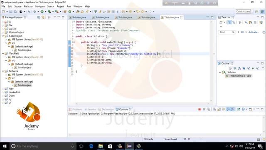Image resolution: width=266 pixels, height=150 pixels.
Task: Click the Quick Access field
Action: (243, 11)
